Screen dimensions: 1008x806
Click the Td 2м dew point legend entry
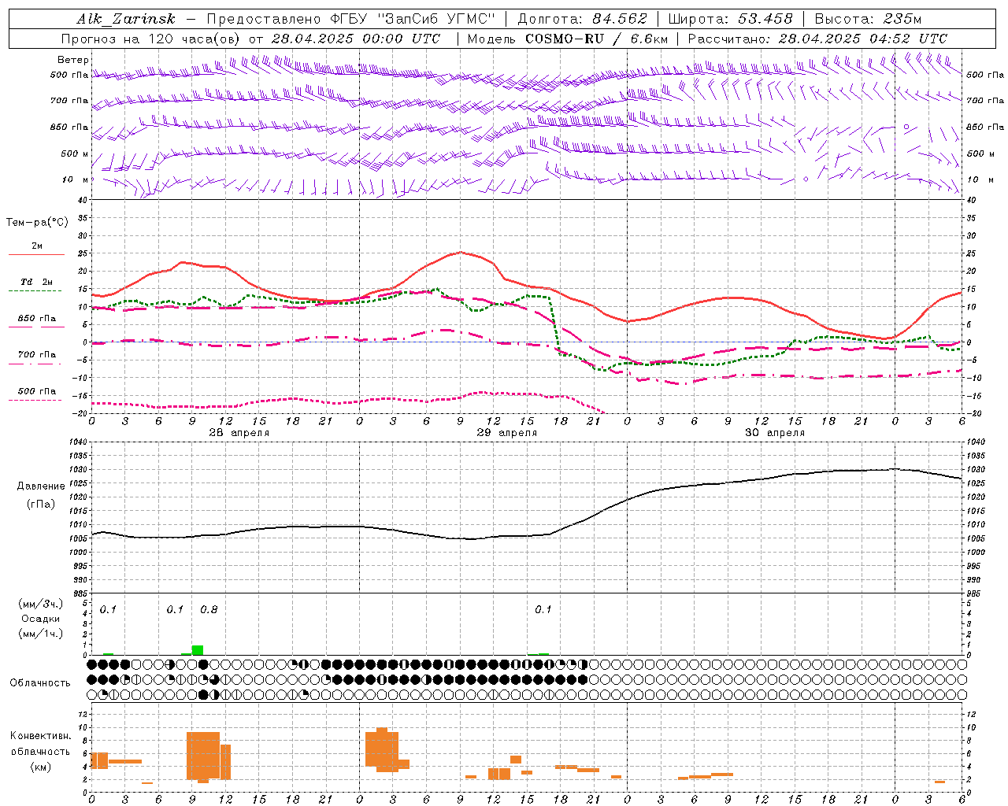click(37, 282)
